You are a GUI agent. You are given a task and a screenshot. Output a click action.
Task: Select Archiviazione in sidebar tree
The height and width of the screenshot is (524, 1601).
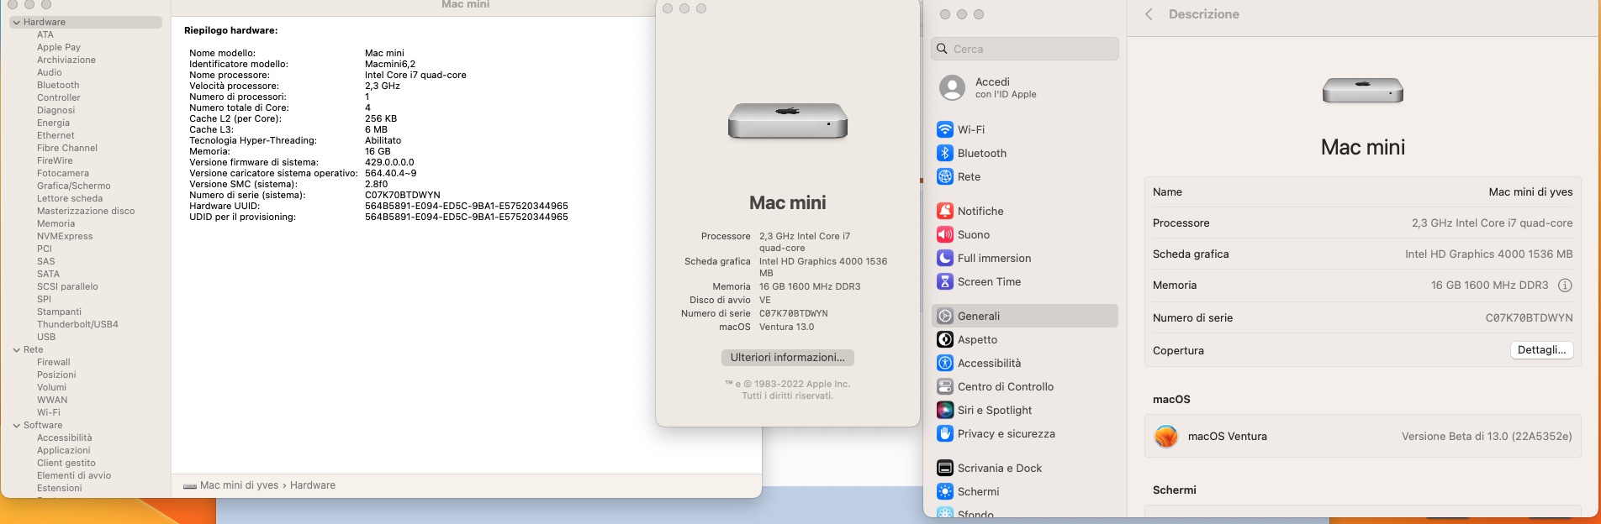pyautogui.click(x=66, y=60)
